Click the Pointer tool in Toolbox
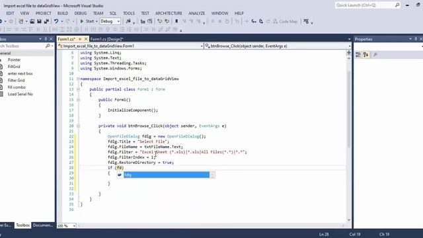This screenshot has width=423, height=238. tap(14, 60)
